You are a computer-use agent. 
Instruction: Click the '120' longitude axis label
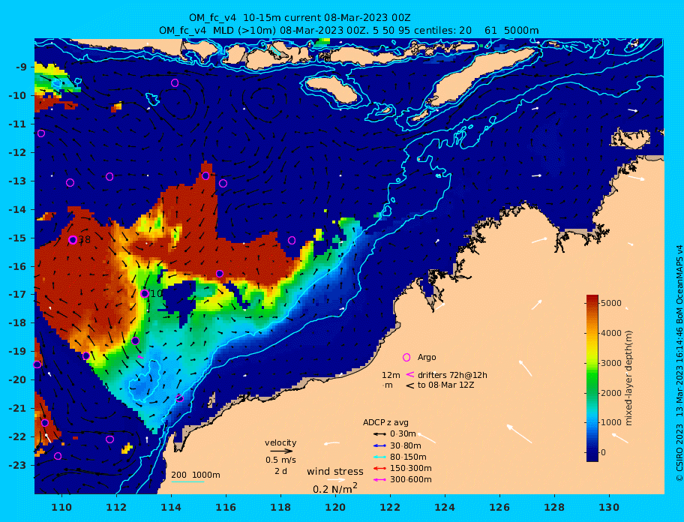335,507
